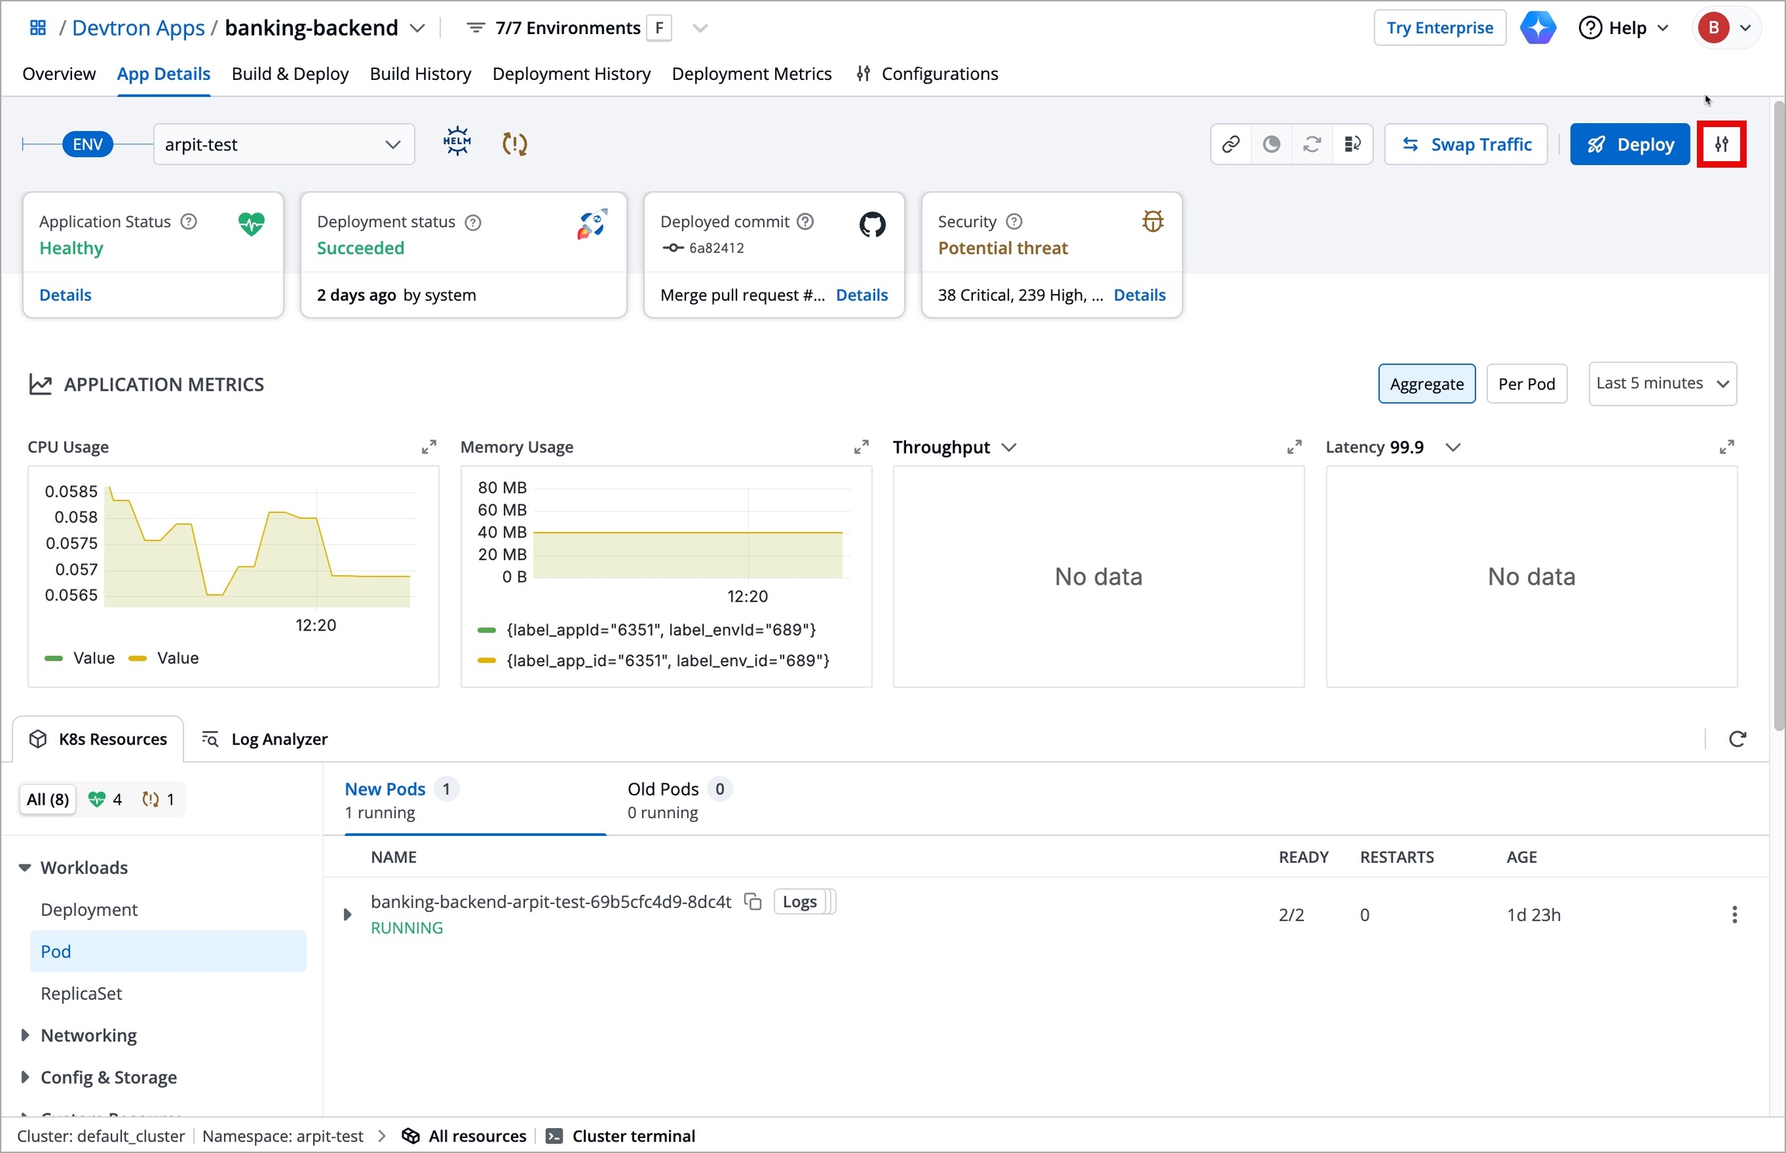The height and width of the screenshot is (1153, 1786).
Task: Refresh K8s resources with reload icon
Action: click(x=1737, y=739)
